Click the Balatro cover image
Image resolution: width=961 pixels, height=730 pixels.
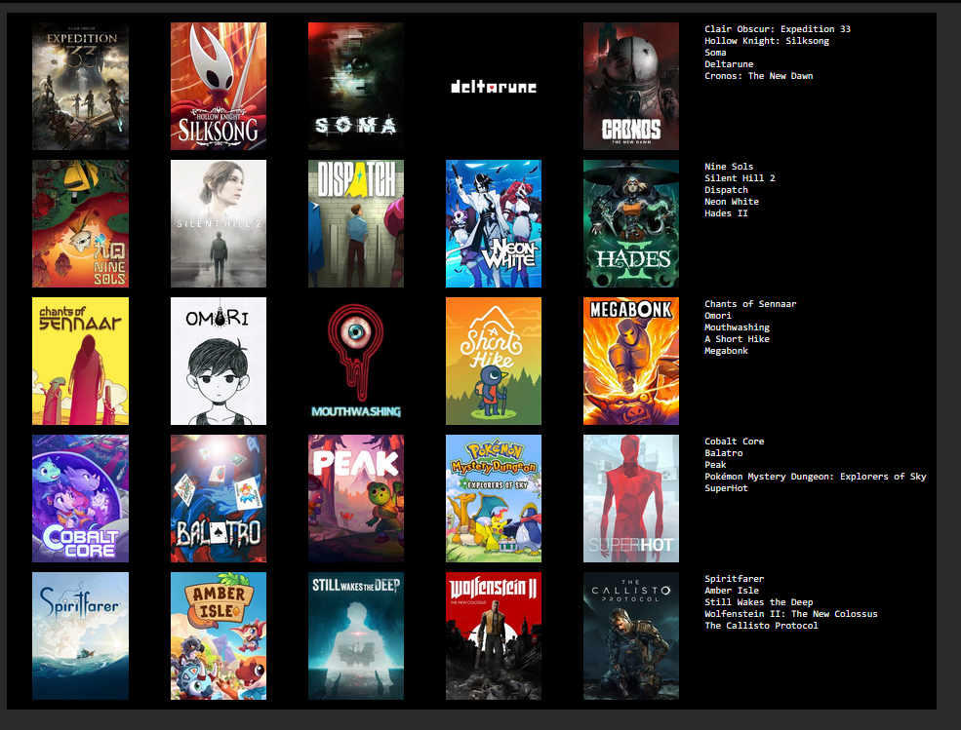(219, 499)
